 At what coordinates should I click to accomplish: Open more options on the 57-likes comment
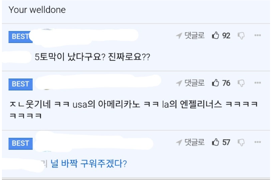tap(258, 142)
